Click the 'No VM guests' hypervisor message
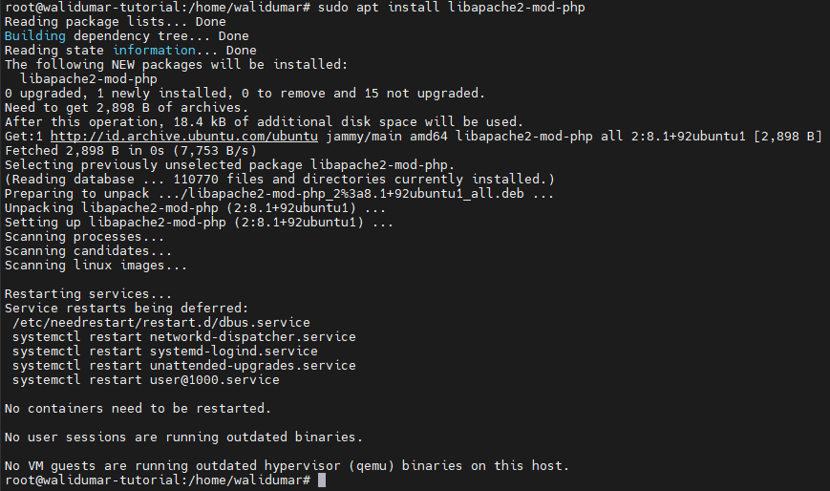This screenshot has width=830, height=491. [x=287, y=465]
